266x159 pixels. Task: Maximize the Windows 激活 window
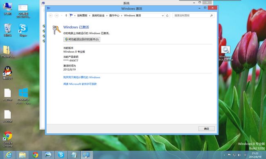205,8
